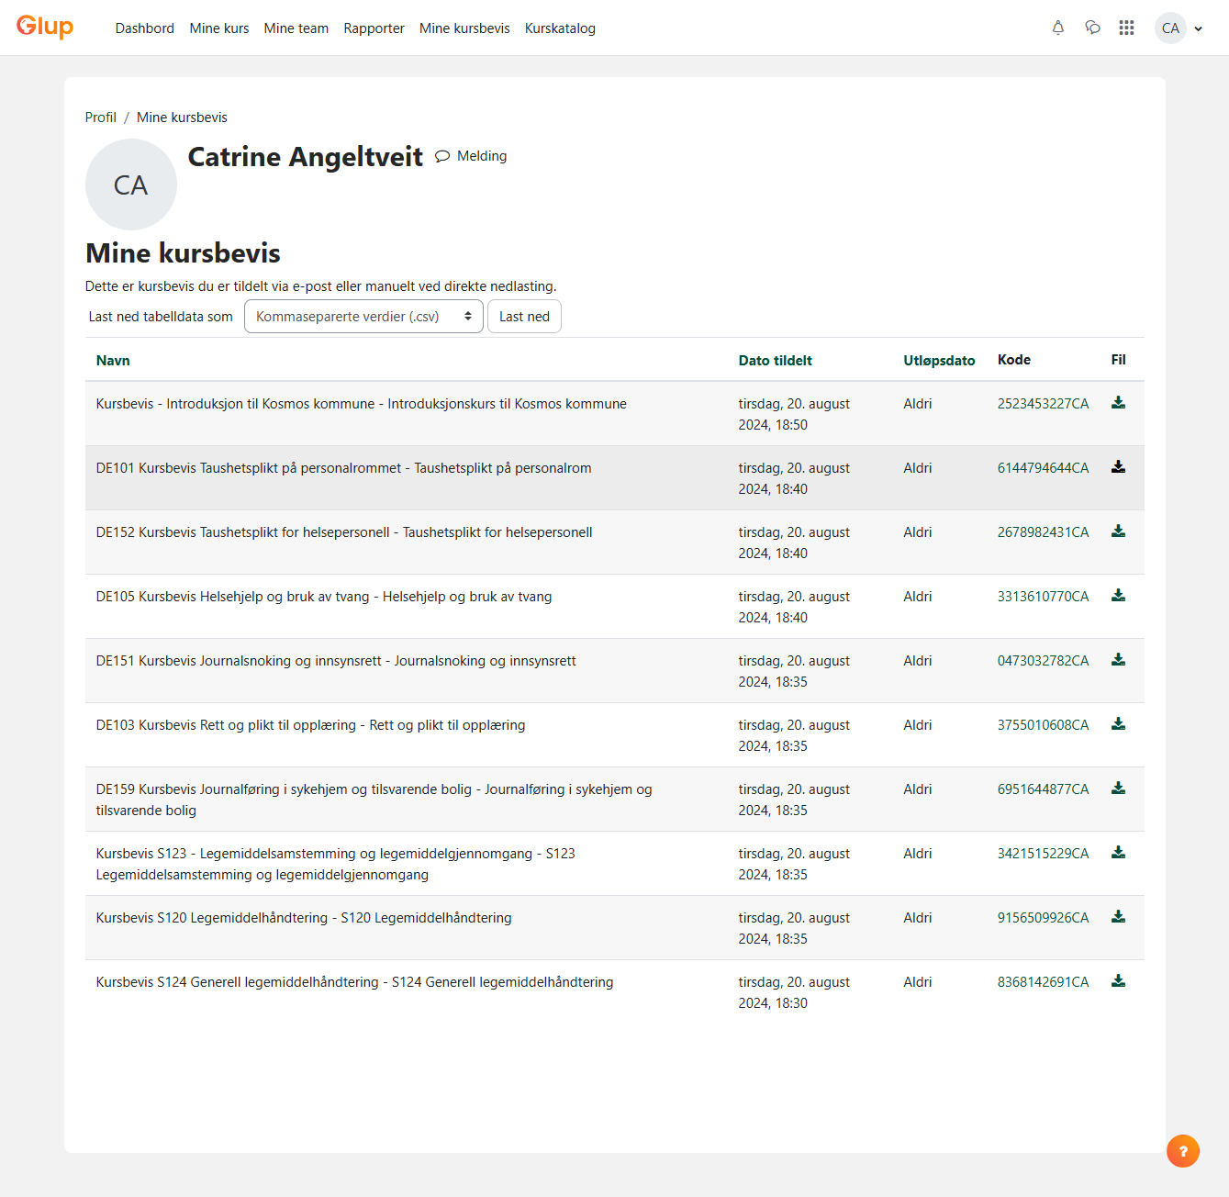Go to Dashbord in top navigation

click(145, 28)
